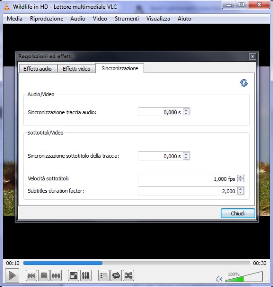Toggle shuffle random playback
Image resolution: width=273 pixels, height=287 pixels.
pos(128,275)
